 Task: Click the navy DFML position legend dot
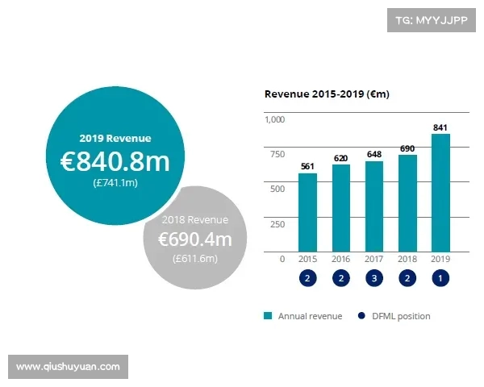361,316
